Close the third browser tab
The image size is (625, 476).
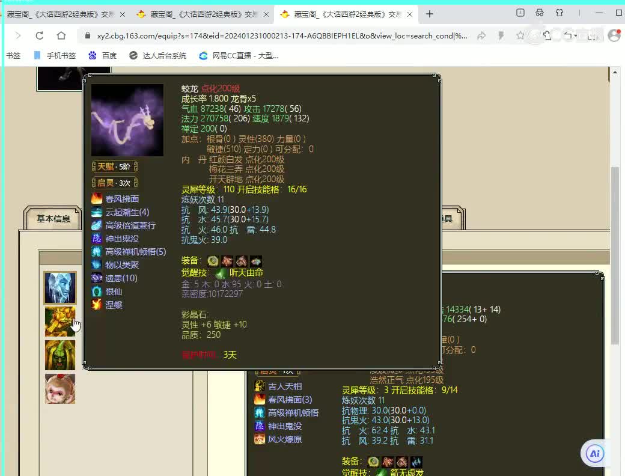[x=410, y=14]
